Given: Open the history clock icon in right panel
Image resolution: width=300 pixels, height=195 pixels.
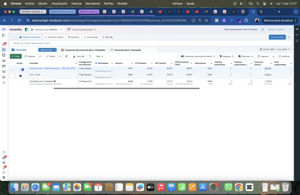Looking at the screenshot, I should [x=297, y=41].
